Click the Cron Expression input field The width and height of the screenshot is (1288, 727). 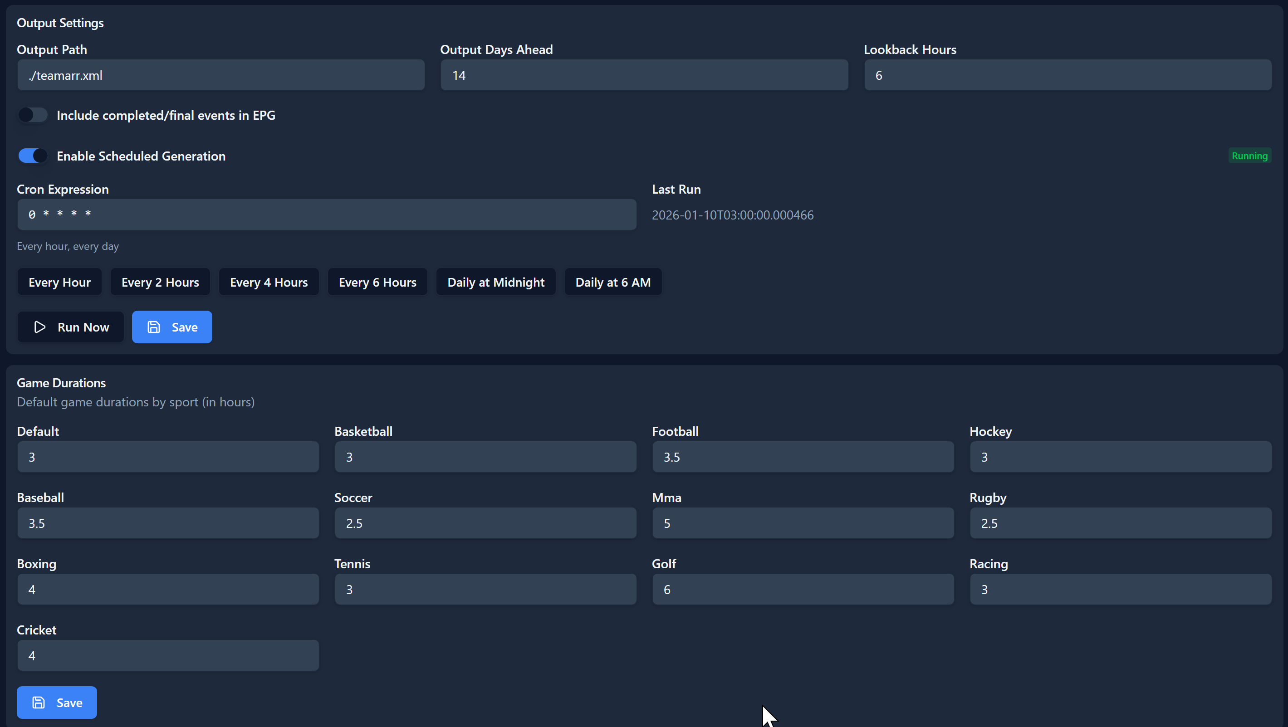[327, 215]
